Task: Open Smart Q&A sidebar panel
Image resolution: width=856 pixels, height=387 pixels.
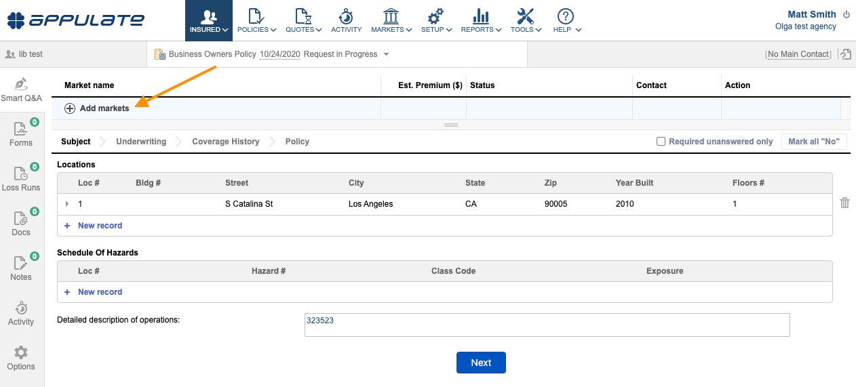Action: click(x=21, y=90)
